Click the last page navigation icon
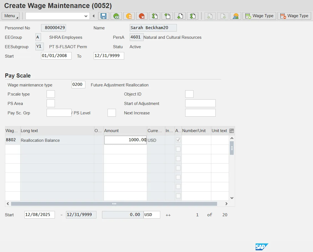 [192, 16]
